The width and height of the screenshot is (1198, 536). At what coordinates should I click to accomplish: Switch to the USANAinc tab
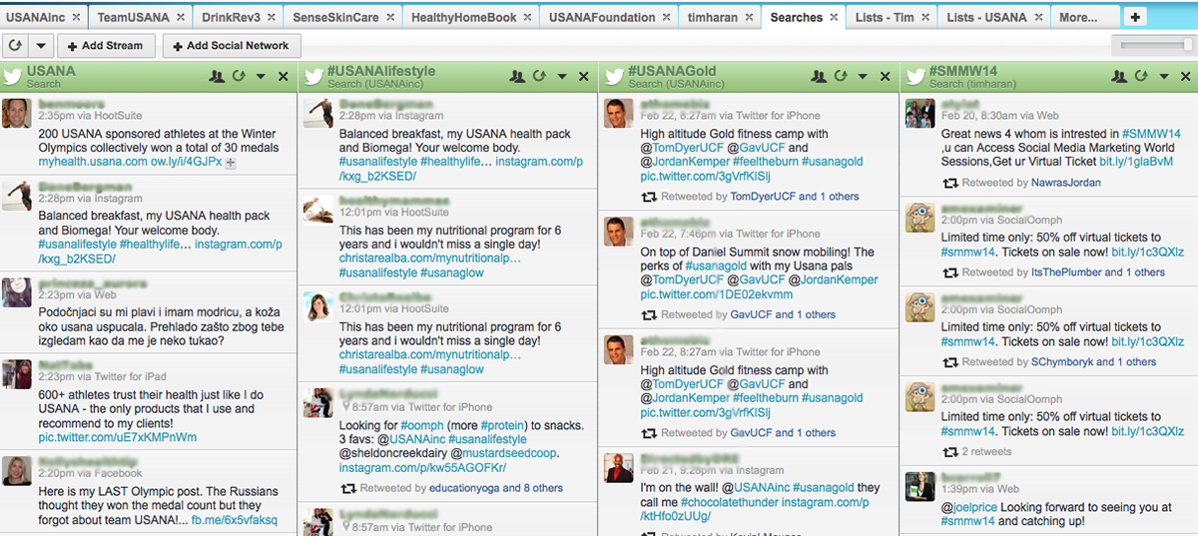(43, 17)
